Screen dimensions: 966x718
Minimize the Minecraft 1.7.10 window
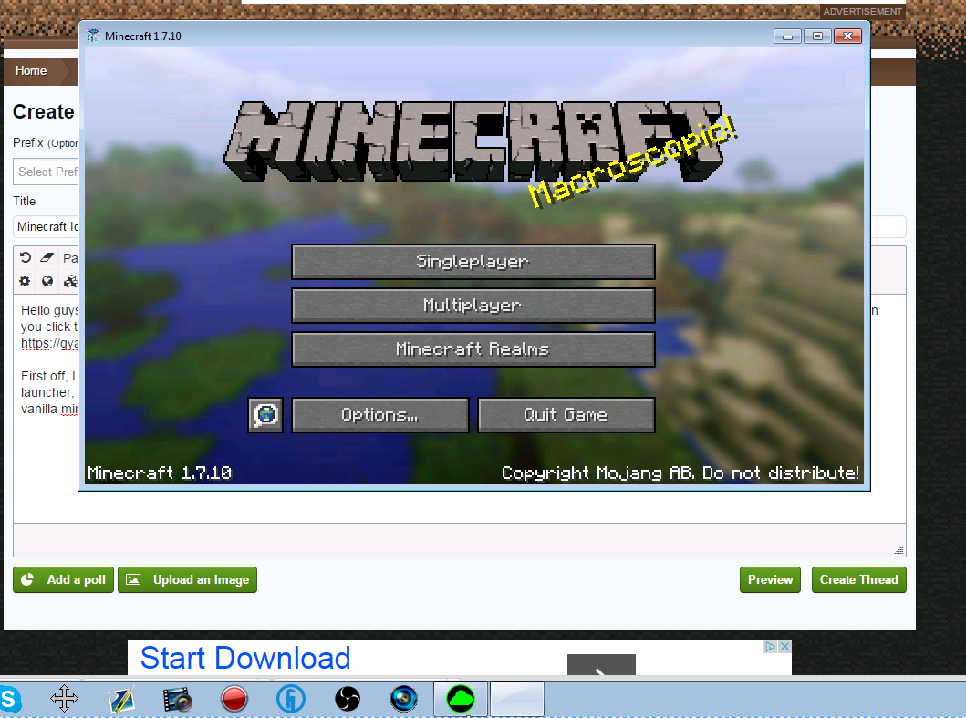(786, 36)
